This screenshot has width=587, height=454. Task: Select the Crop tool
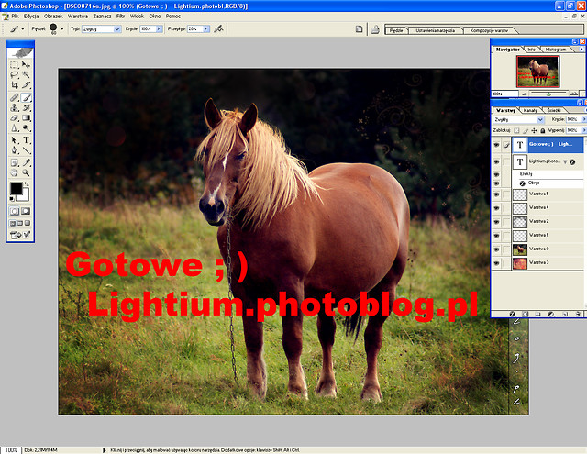[x=15, y=85]
